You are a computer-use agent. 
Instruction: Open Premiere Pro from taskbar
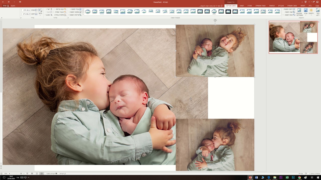pos(281,177)
